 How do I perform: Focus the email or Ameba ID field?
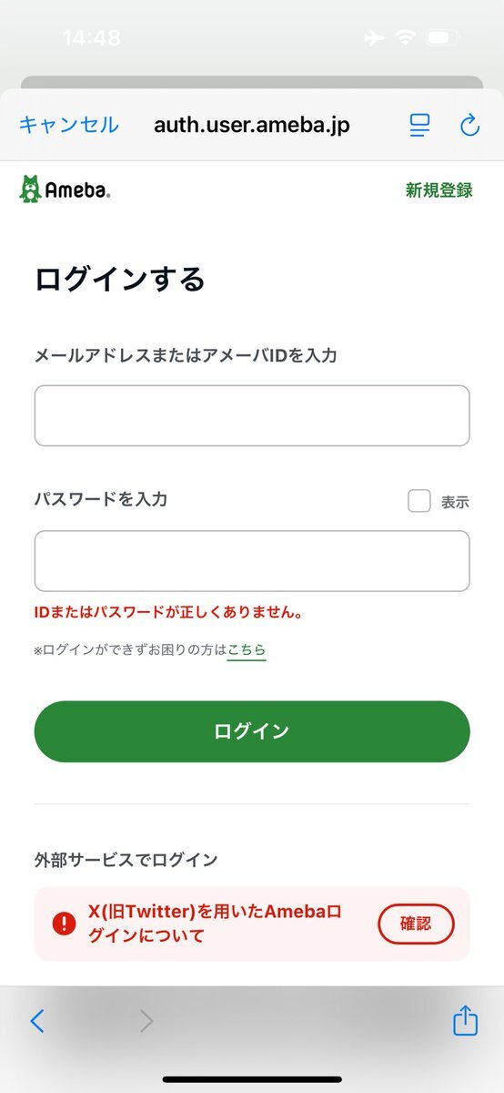pos(252,415)
